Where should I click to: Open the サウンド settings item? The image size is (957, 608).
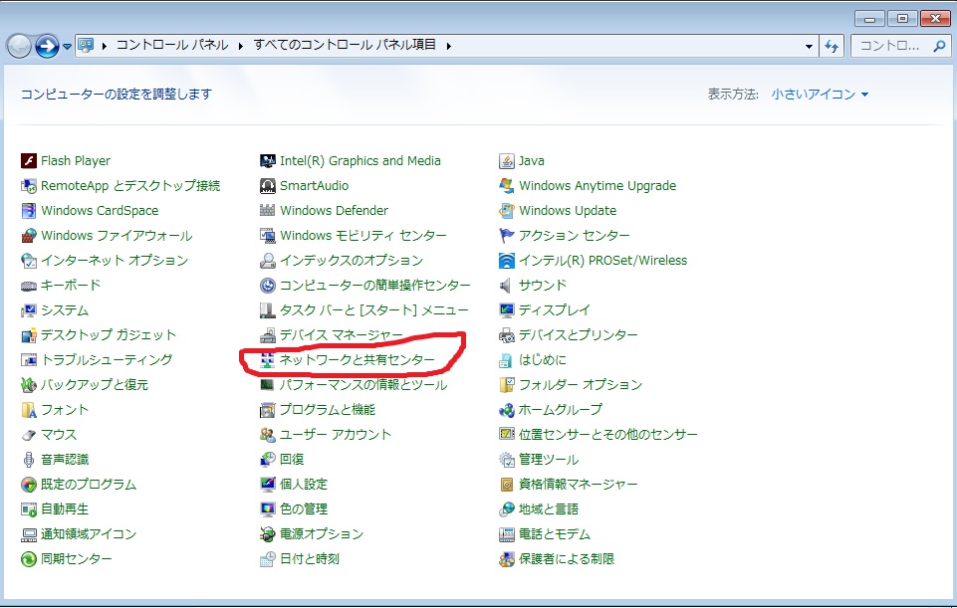tap(538, 286)
